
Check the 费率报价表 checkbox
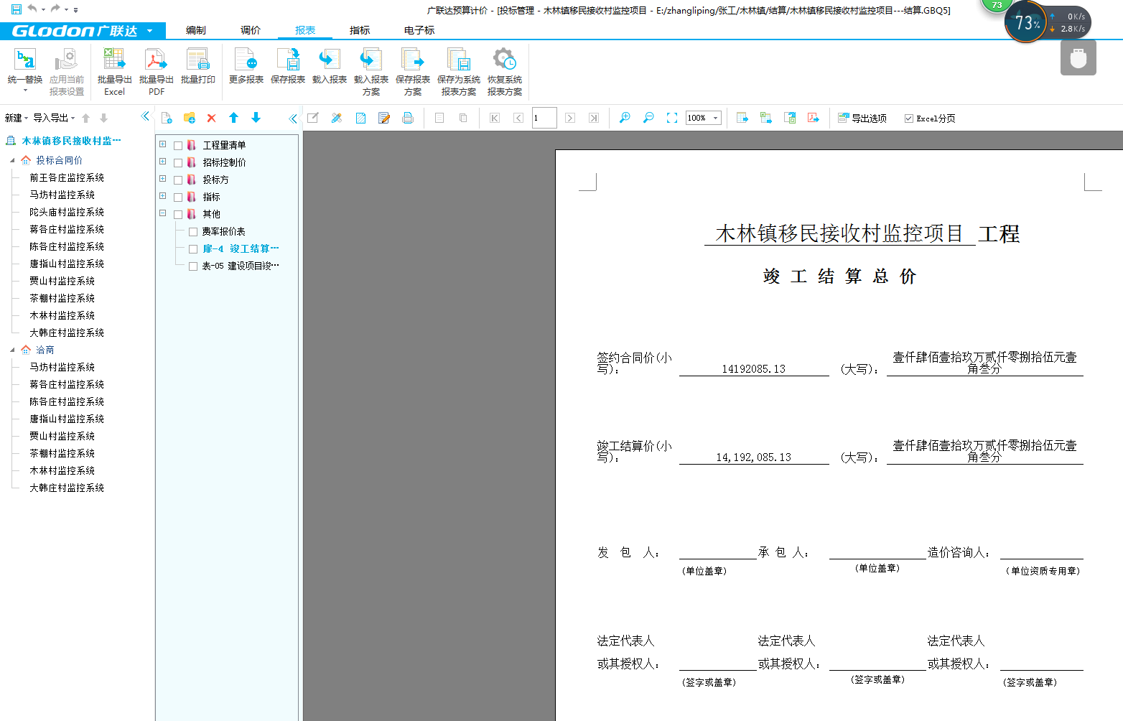tap(193, 231)
